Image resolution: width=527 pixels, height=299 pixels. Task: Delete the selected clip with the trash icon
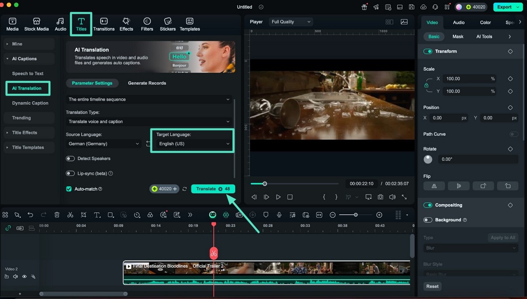point(57,215)
